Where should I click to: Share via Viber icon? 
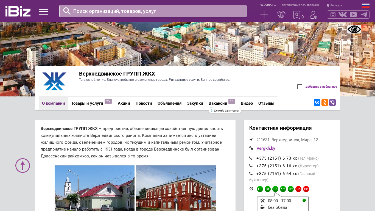[x=332, y=102]
